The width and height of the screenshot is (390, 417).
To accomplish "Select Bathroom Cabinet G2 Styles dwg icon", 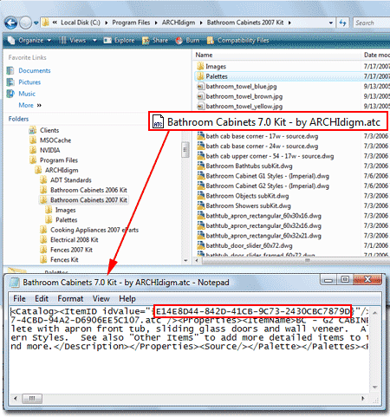I will click(x=200, y=186).
